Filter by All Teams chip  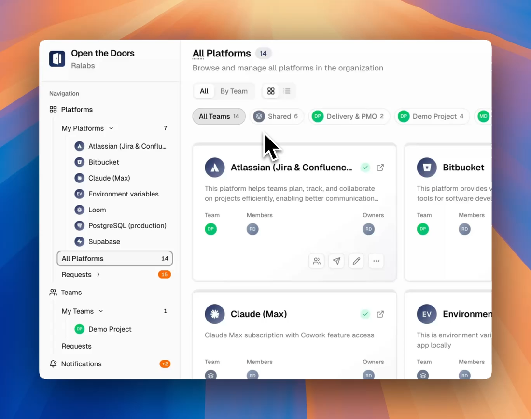[219, 116]
